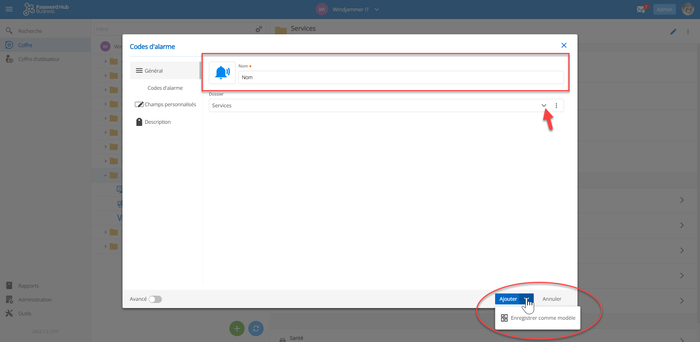Choose Enregistrer comme modèle option

[542, 318]
